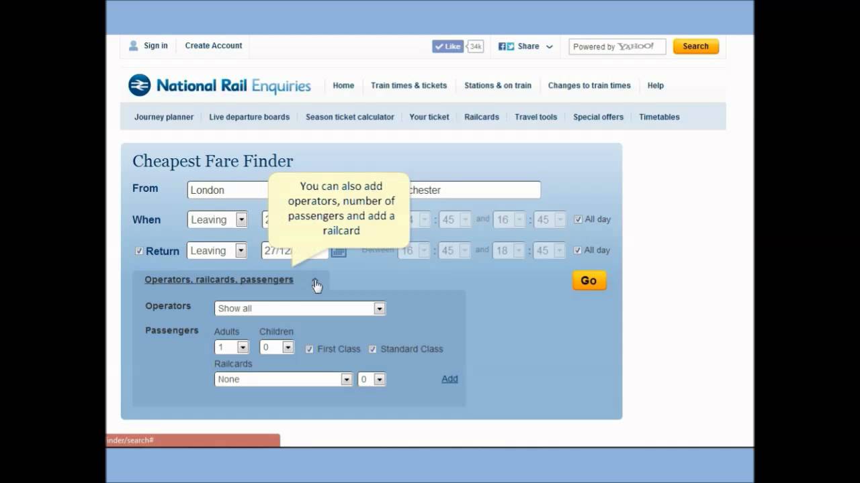Click the Create Account link

pyautogui.click(x=214, y=46)
